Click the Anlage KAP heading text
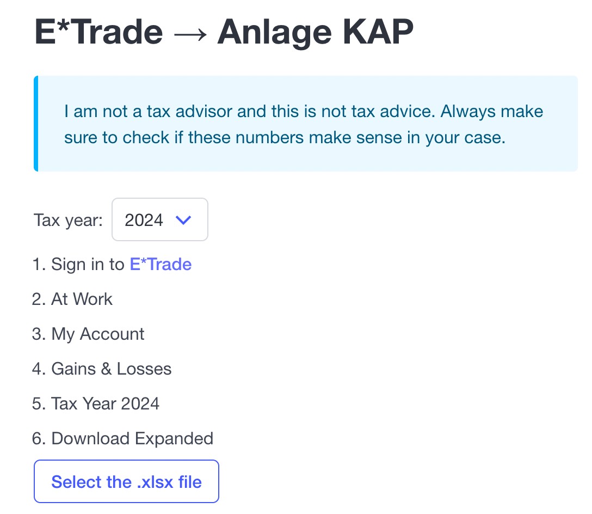Viewport: 592px width, 514px height. (315, 32)
